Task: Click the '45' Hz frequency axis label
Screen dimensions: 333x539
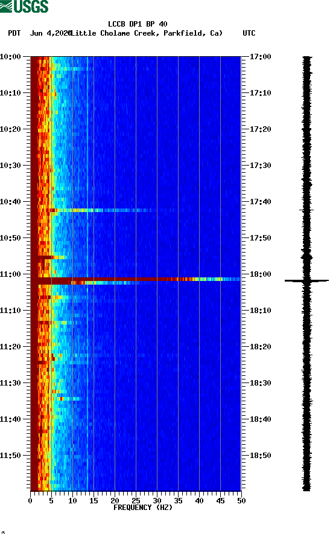Action: point(220,501)
